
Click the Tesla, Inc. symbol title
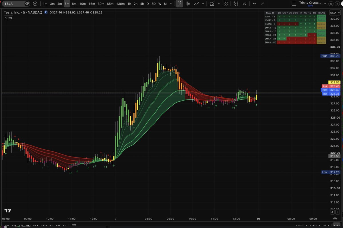pos(12,13)
